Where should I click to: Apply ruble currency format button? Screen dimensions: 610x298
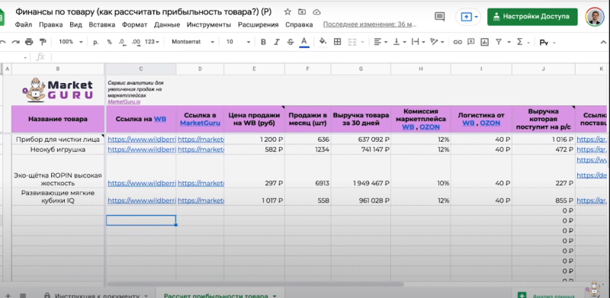click(x=96, y=42)
